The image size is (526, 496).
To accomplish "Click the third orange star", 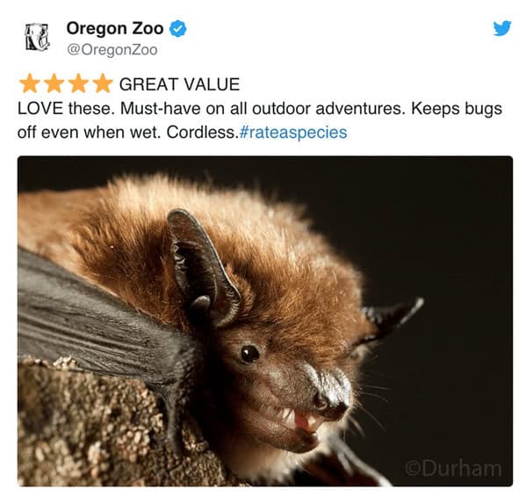I will (78, 83).
